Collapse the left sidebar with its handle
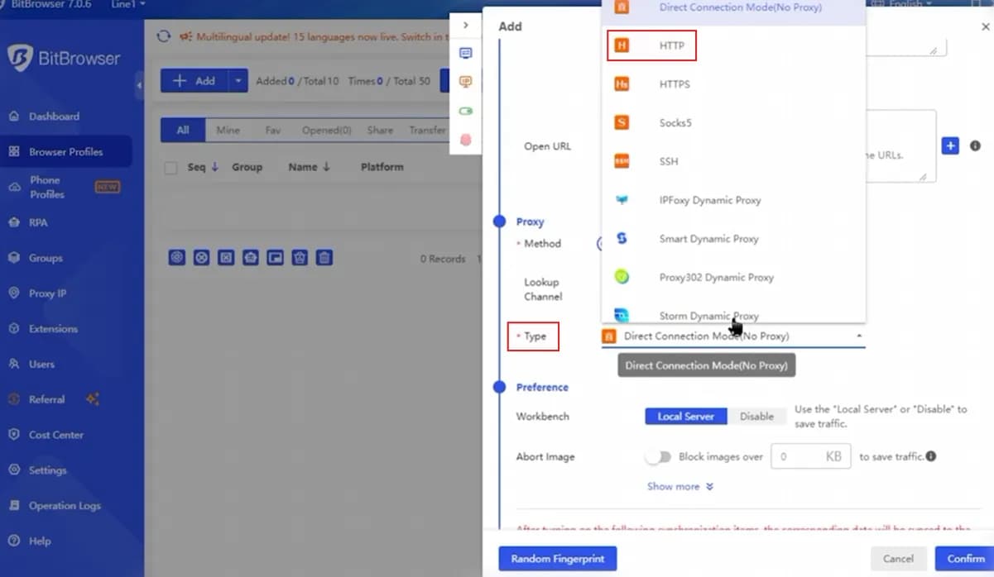The image size is (994, 577). click(x=139, y=85)
